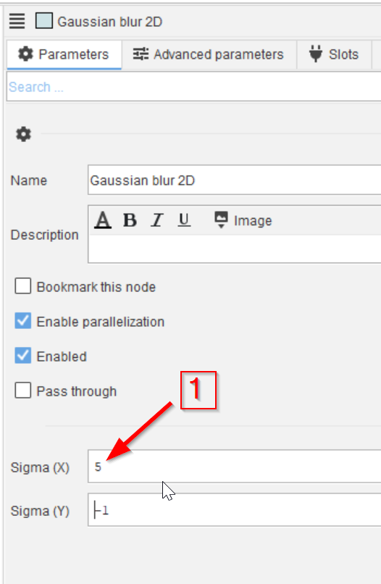Toggle bold formatting in Description
The image size is (381, 584).
130,220
